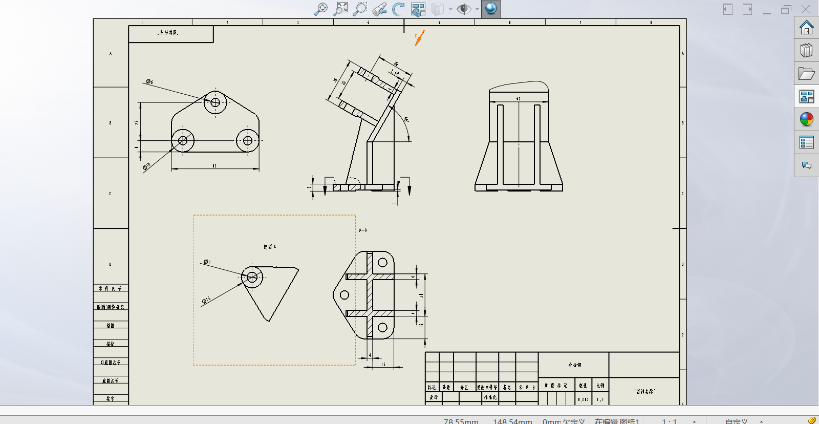Click the 合金钢 material cell in title block

pos(574,365)
